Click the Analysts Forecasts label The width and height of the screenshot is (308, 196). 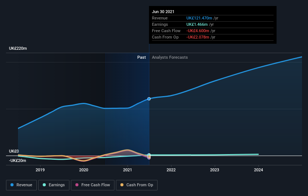click(x=170, y=57)
